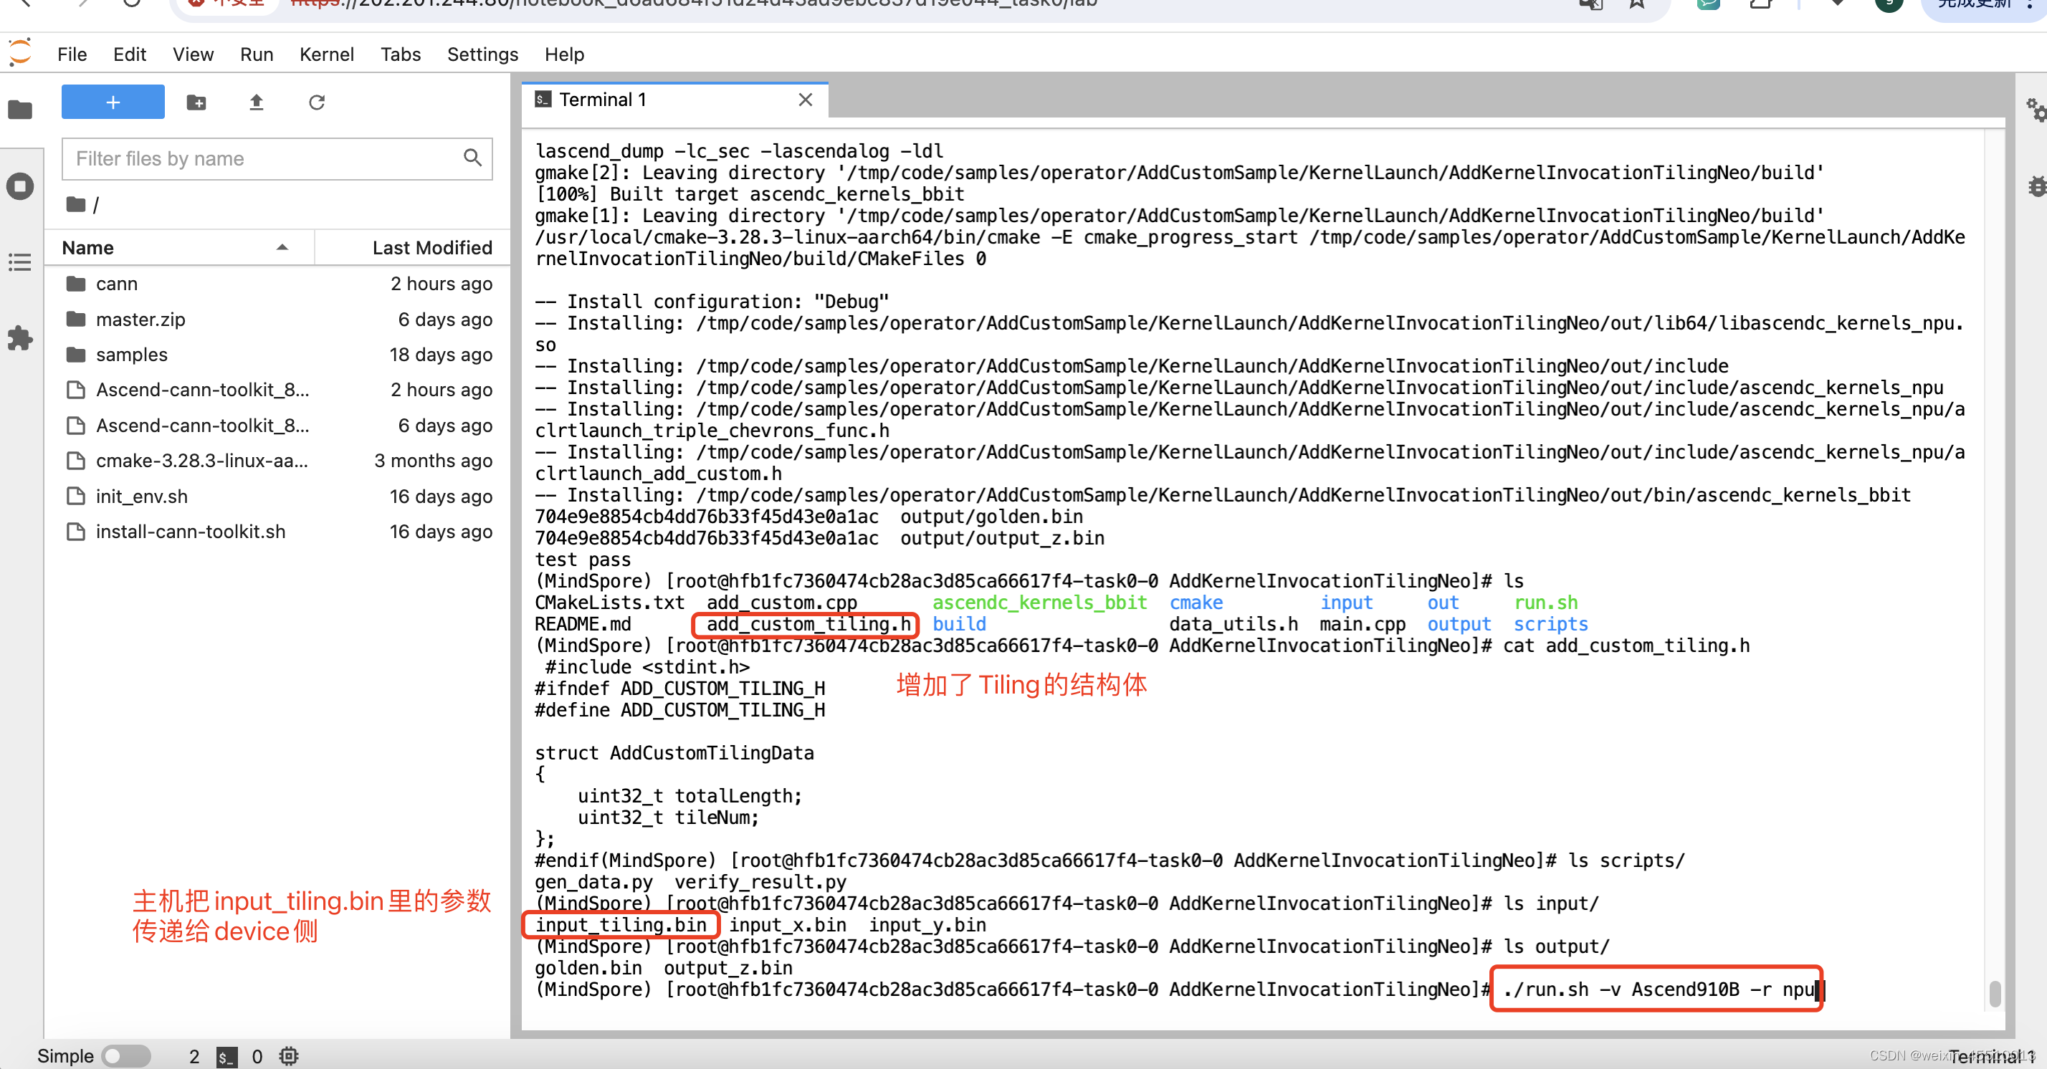Expand the samples folder

point(131,354)
